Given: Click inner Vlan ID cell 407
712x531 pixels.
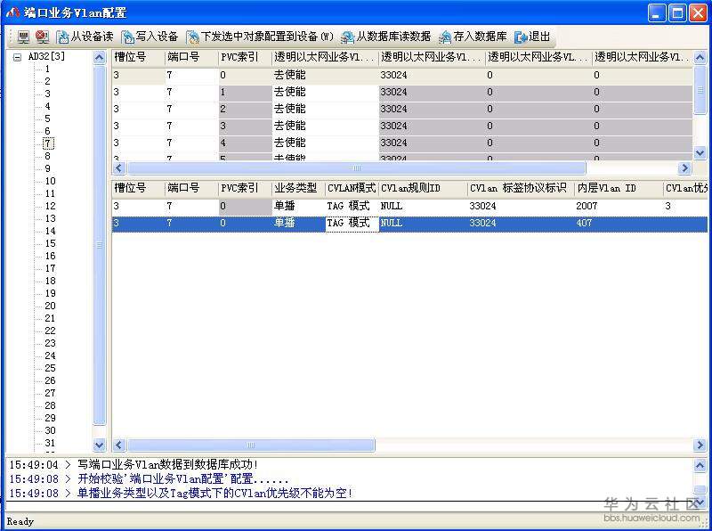Looking at the screenshot, I should pyautogui.click(x=619, y=224).
